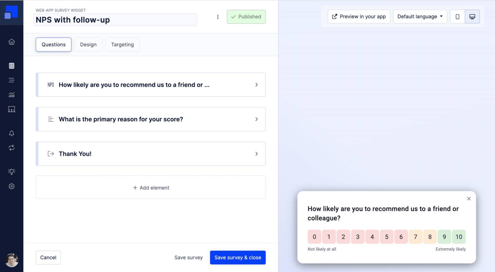The height and width of the screenshot is (272, 495).
Task: Open the Default language dropdown
Action: click(420, 16)
